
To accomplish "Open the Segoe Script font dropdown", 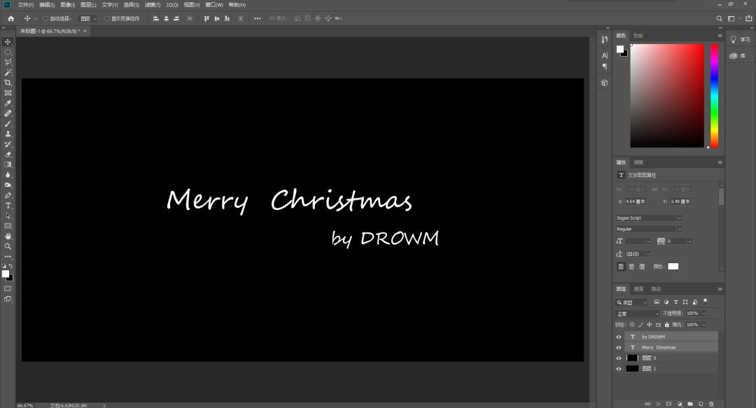I will pos(649,218).
